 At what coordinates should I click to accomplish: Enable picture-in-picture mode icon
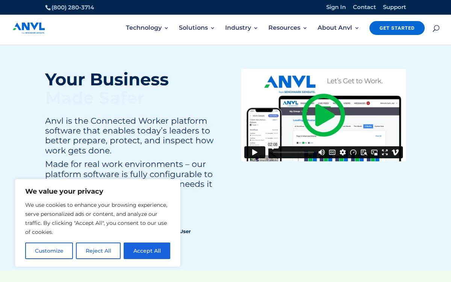(374, 152)
